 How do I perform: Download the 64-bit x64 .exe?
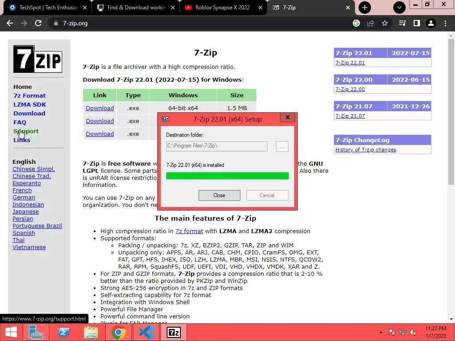click(100, 108)
